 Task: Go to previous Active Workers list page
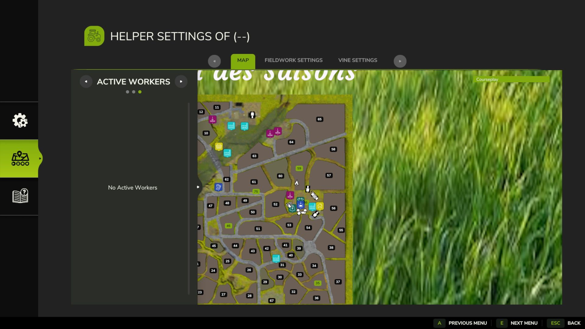click(x=86, y=82)
